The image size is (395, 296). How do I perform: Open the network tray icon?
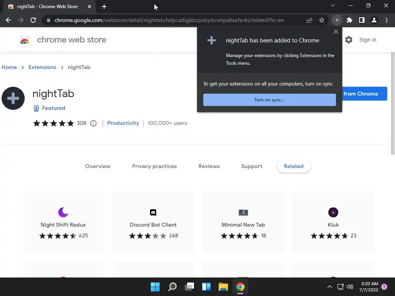tap(340, 287)
